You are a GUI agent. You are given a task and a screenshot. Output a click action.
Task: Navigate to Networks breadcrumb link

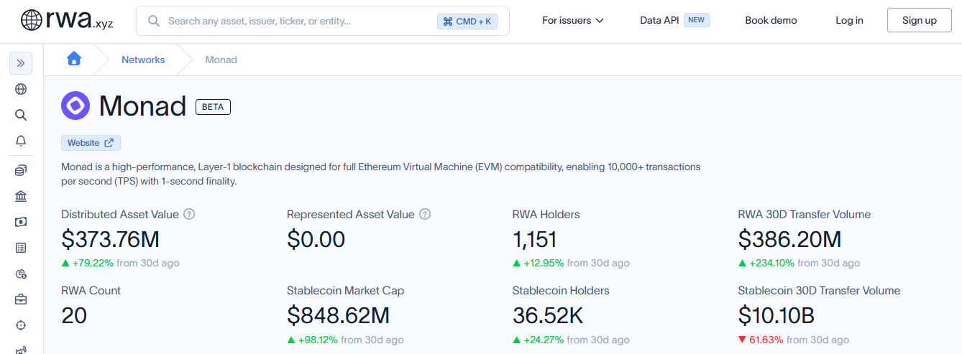(x=143, y=60)
